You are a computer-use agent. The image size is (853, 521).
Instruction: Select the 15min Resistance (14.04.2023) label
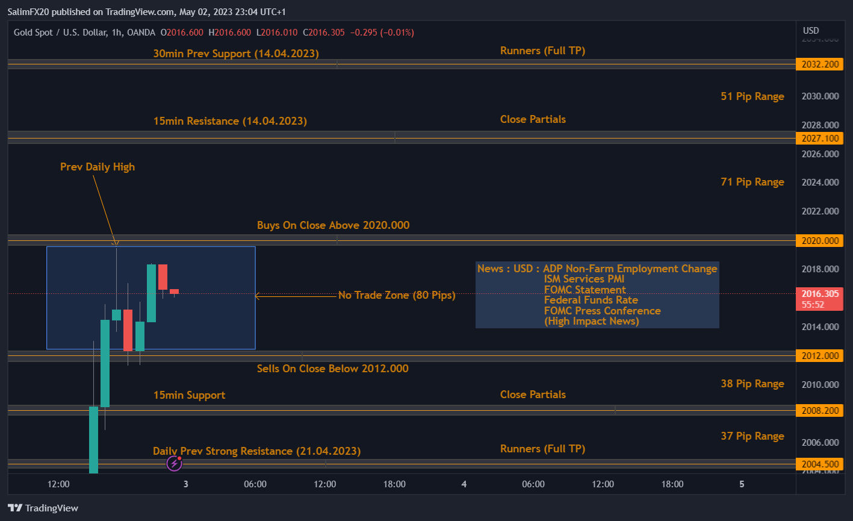point(230,121)
